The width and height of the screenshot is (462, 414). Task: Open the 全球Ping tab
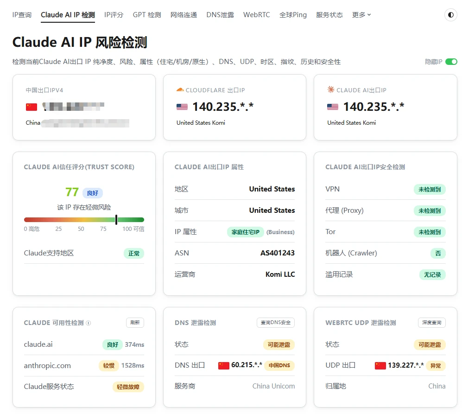[293, 15]
